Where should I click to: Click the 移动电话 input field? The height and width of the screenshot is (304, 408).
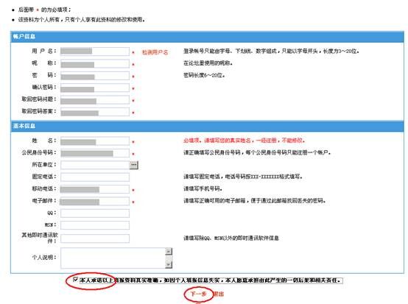pyautogui.click(x=95, y=189)
